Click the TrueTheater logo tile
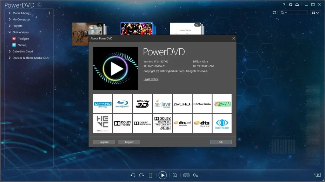 [222, 124]
